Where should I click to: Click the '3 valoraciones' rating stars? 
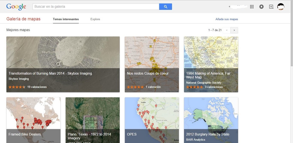(194, 87)
